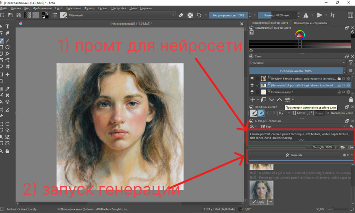
Task: Hide the [Generated] portrait layer
Action: 252,85
